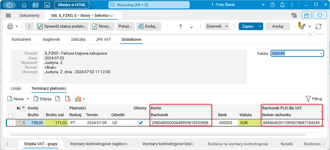330x150 pixels.
Task: Click the share export icon
Action: [x=307, y=15]
